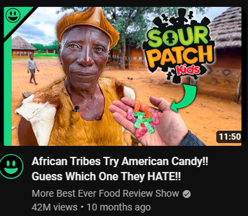Image resolution: width=248 pixels, height=216 pixels.
Task: Click the 11:50 duration badge
Action: [x=229, y=137]
